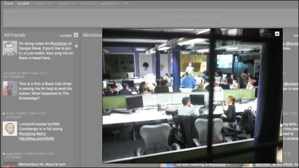Select the currybet account tab
Image resolution: width=299 pixels, height=168 pixels.
[23, 4]
